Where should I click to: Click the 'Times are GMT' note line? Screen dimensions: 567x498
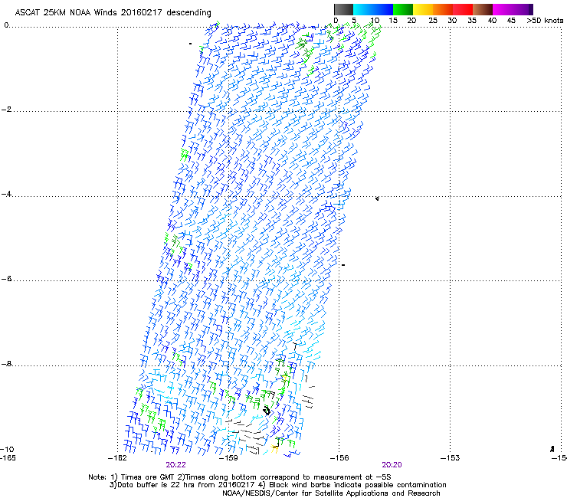[x=239, y=477]
